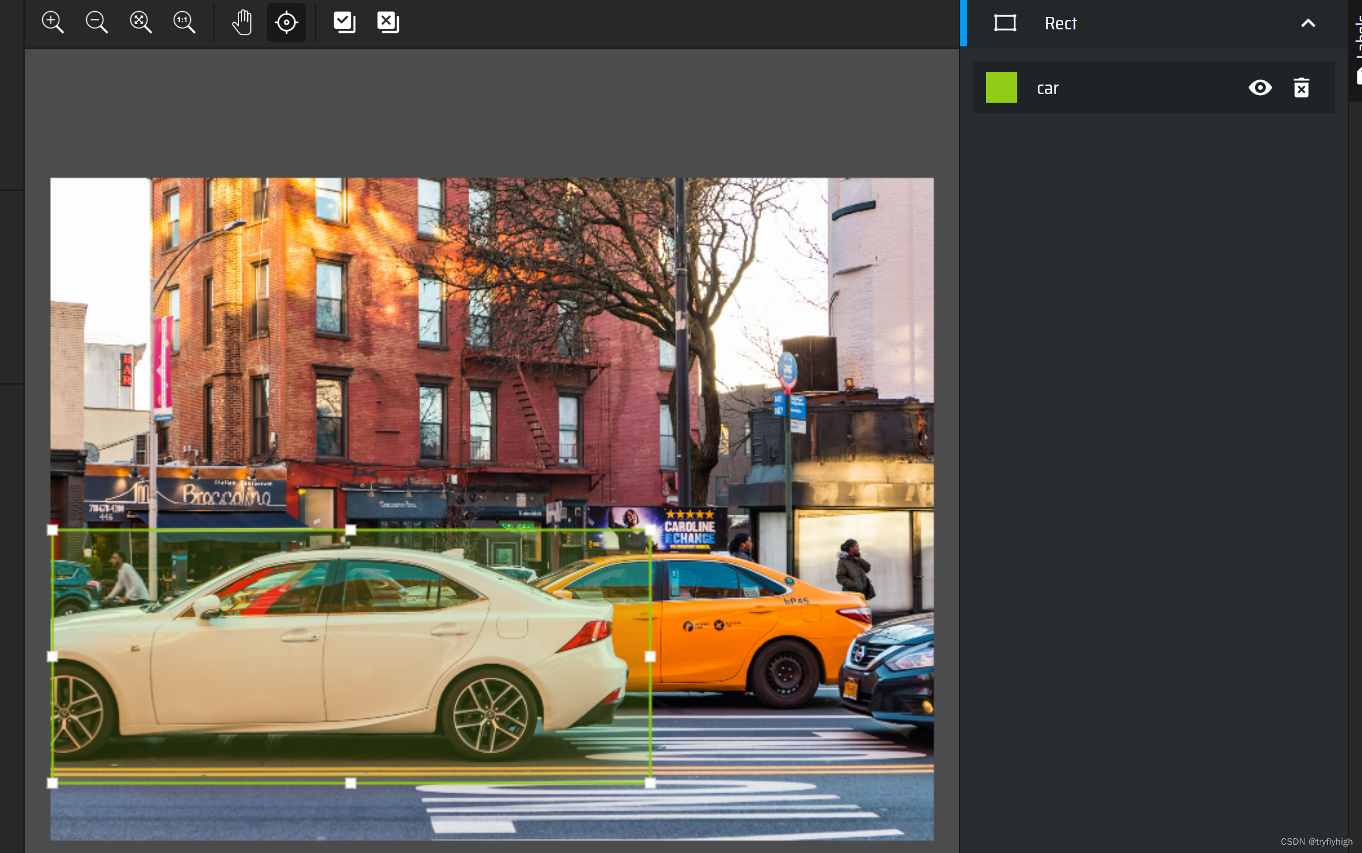Viewport: 1362px width, 853px height.
Task: Click the zoom out magnifier icon
Action: pos(97,23)
